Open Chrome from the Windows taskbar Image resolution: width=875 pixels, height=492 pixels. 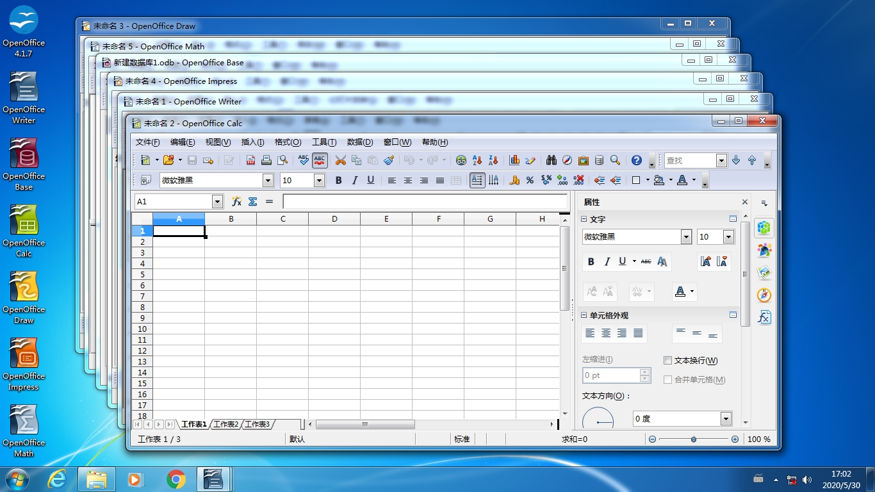176,479
